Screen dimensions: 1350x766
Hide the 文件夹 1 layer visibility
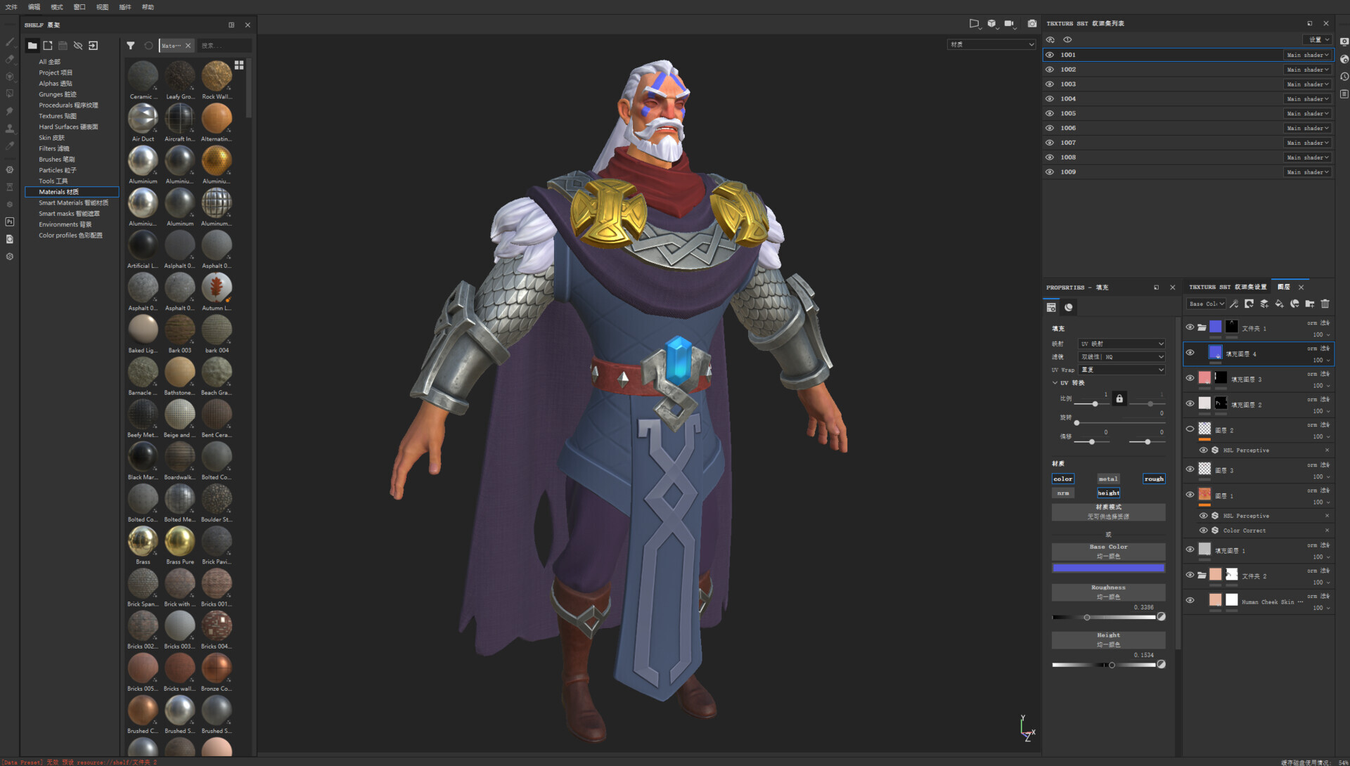(x=1190, y=327)
